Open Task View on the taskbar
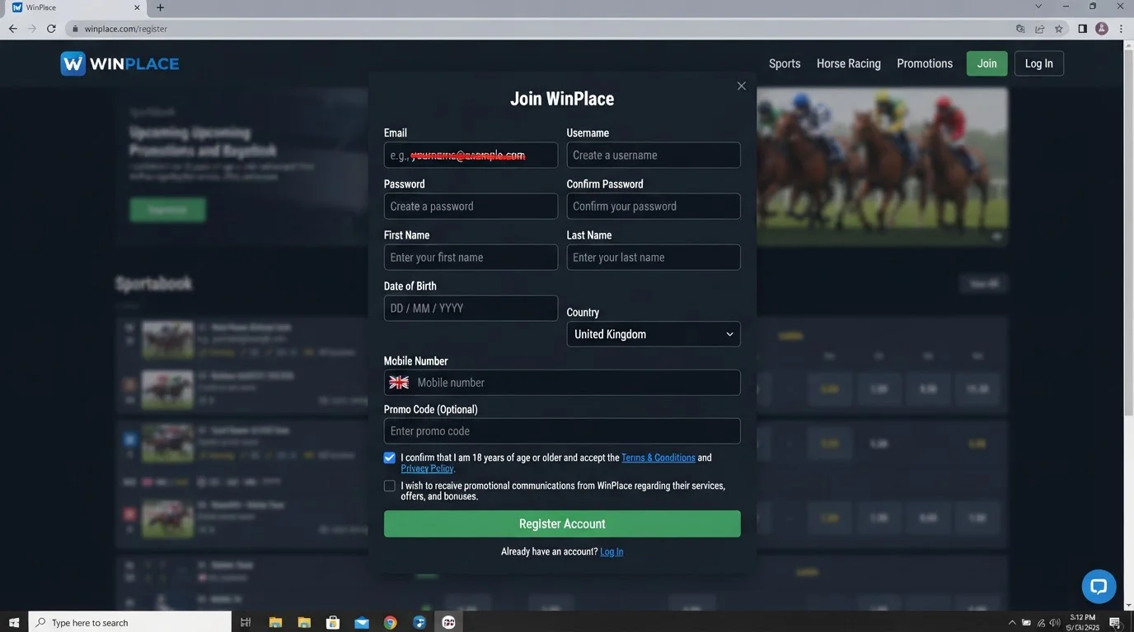Image resolution: width=1134 pixels, height=632 pixels. point(246,622)
